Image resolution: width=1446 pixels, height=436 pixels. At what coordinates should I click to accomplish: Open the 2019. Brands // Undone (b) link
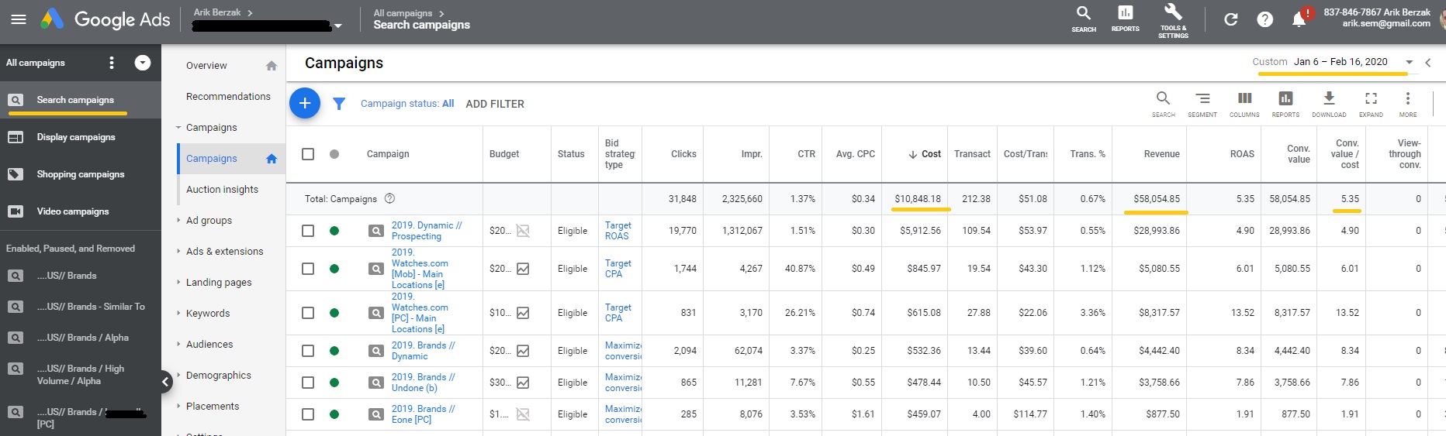click(424, 383)
